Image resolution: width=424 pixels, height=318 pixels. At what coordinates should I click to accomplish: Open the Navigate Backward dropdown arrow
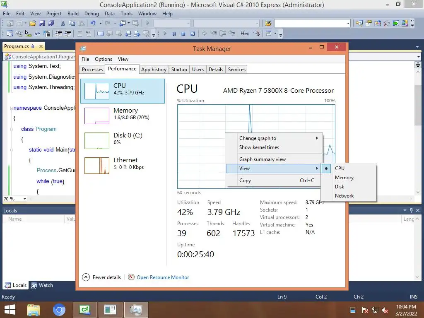129,23
